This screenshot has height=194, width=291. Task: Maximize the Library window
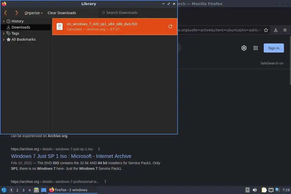(x=169, y=4)
